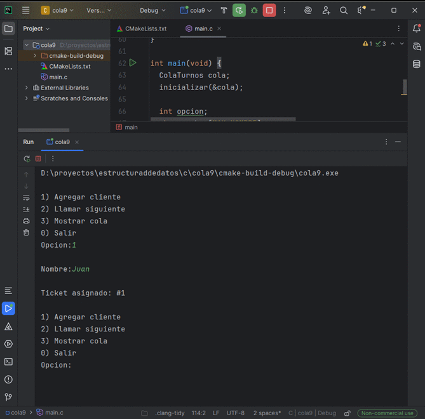Toggle soft-wrap in the Run console

tap(26, 197)
